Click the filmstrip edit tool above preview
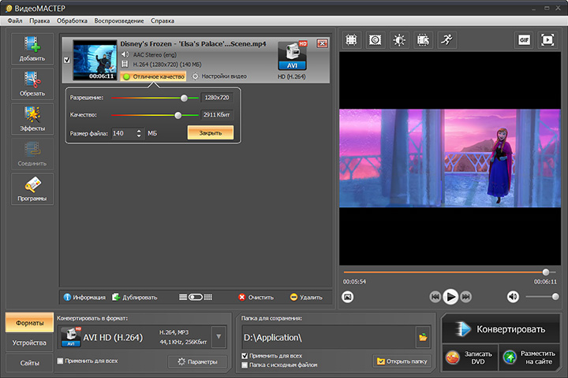Screen dimensions: 568x378 point(423,40)
